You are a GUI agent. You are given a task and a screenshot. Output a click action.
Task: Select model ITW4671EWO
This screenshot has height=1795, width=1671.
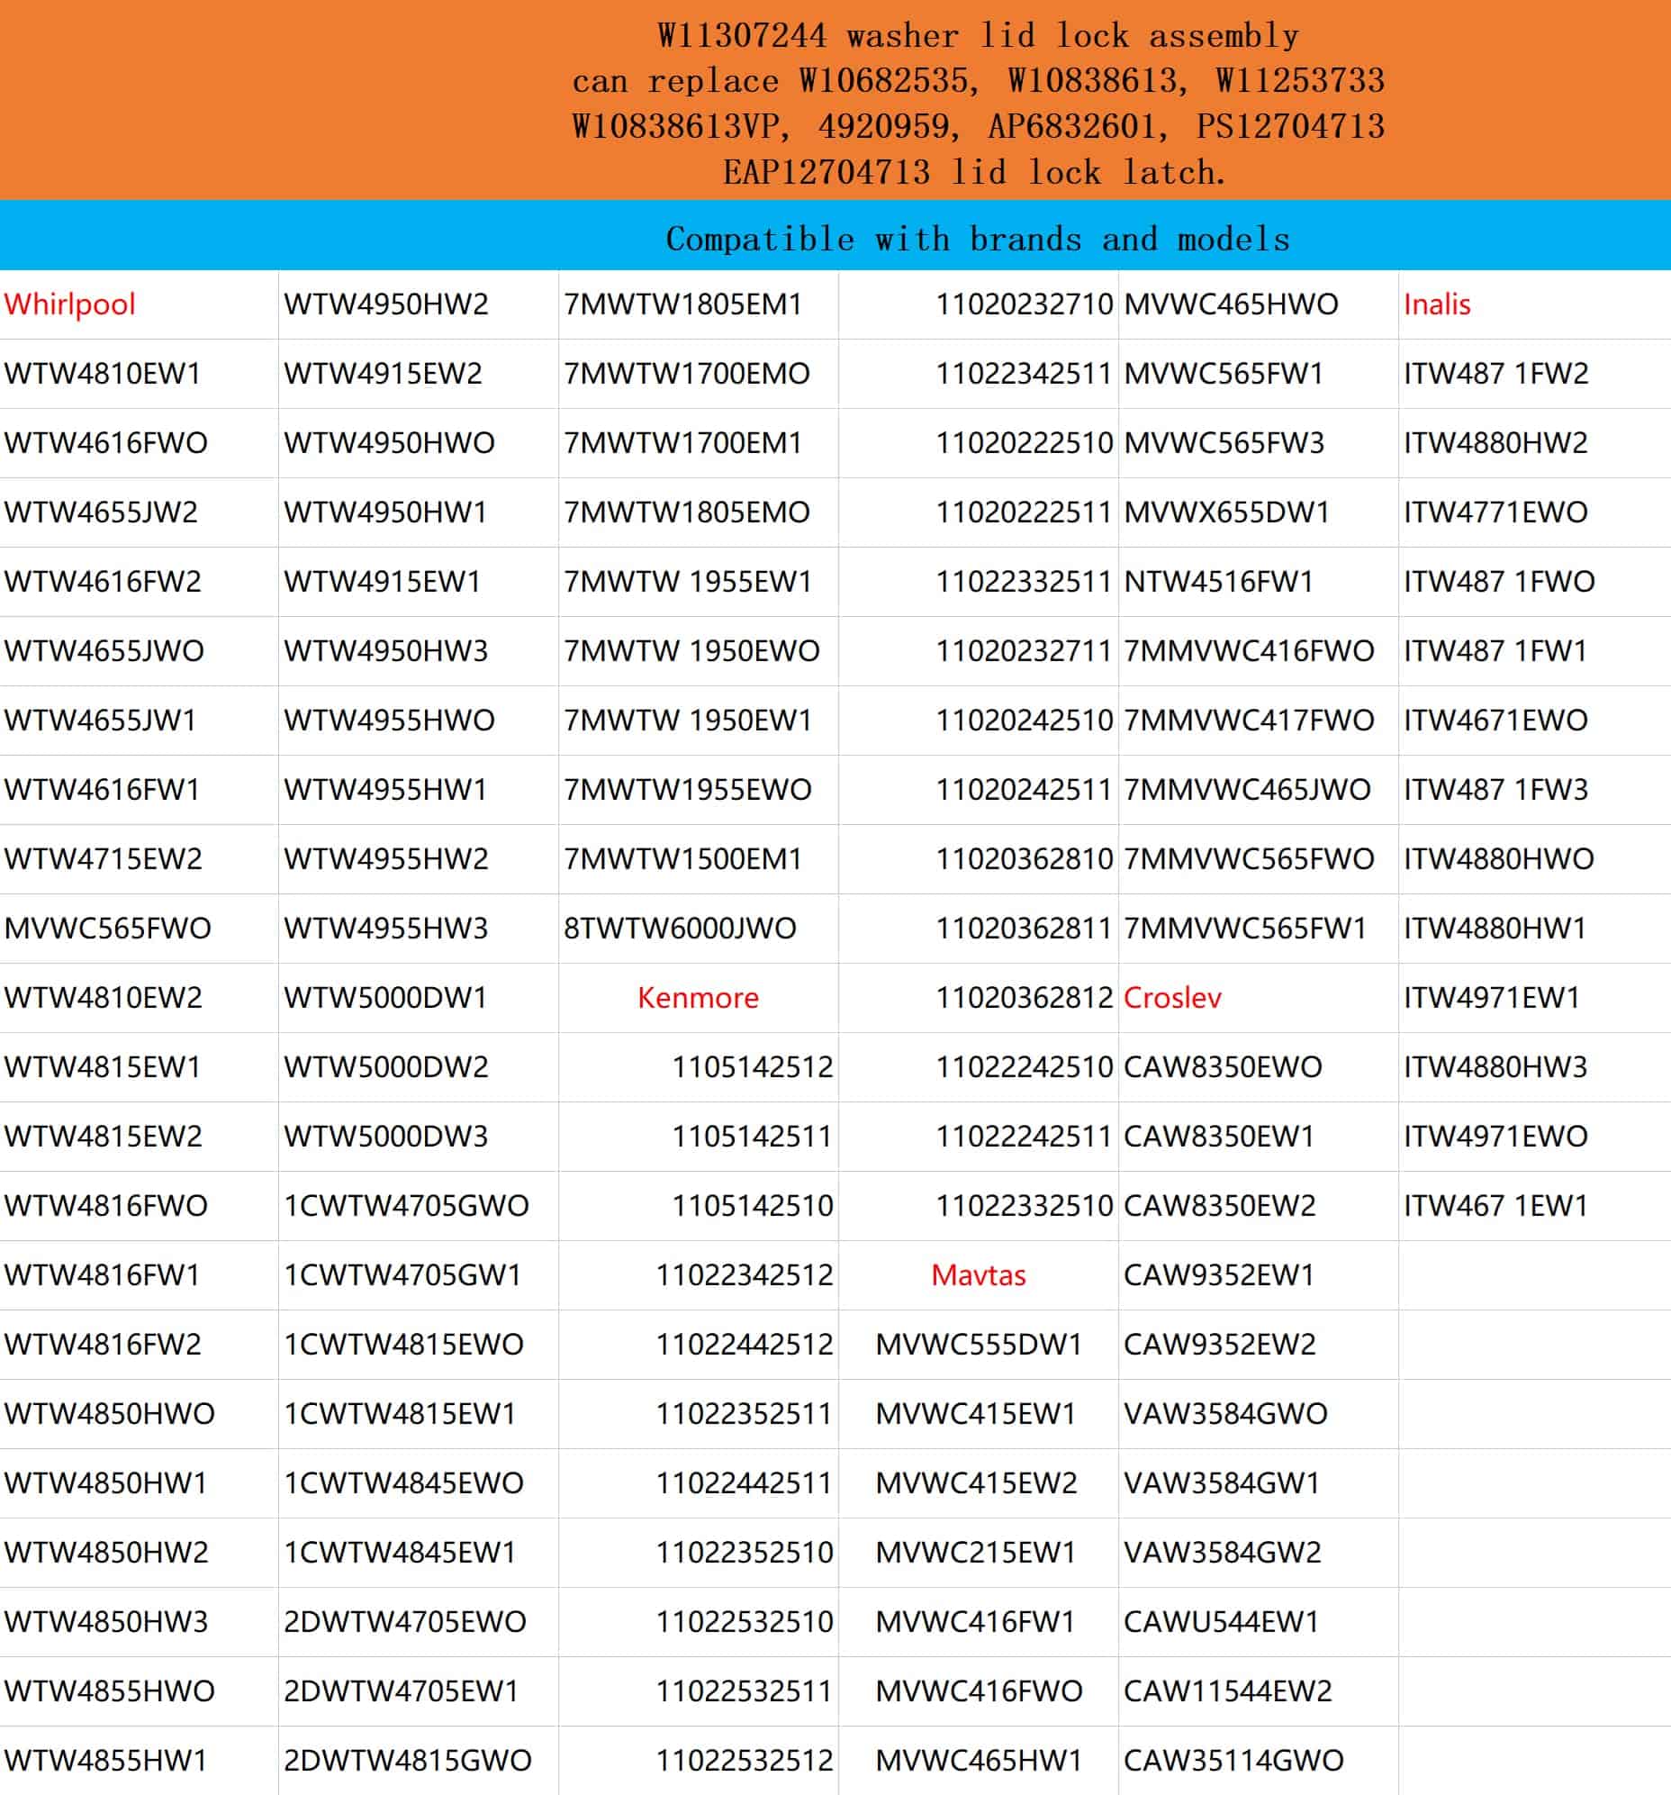(1495, 721)
